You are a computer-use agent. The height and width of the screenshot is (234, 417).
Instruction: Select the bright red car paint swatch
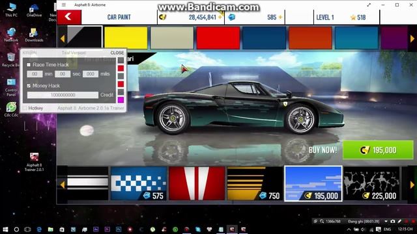[x=218, y=38]
